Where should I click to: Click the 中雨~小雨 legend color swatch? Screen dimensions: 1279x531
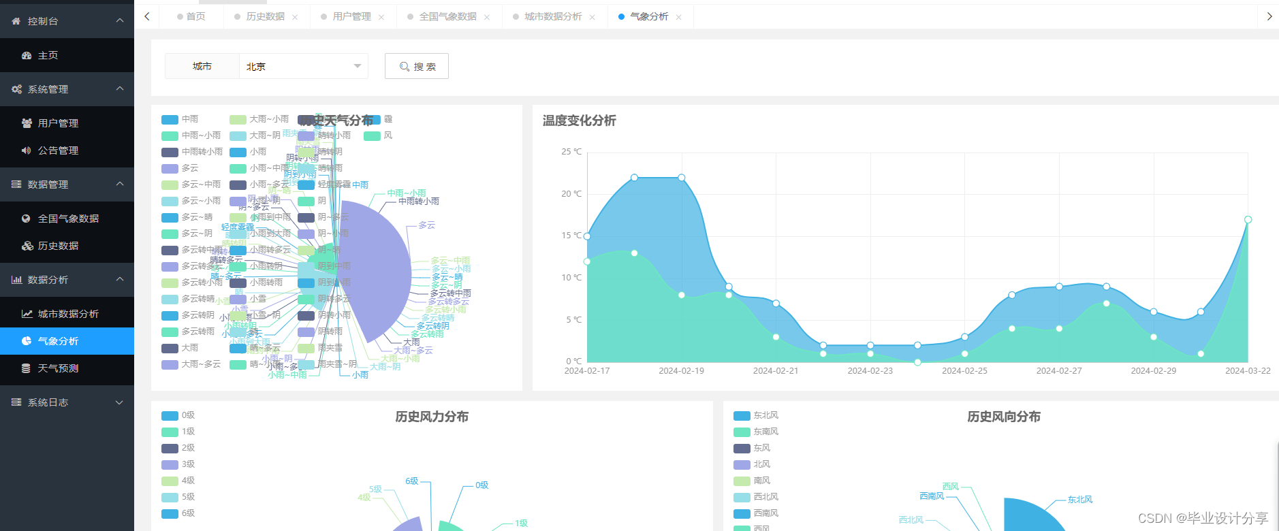170,135
